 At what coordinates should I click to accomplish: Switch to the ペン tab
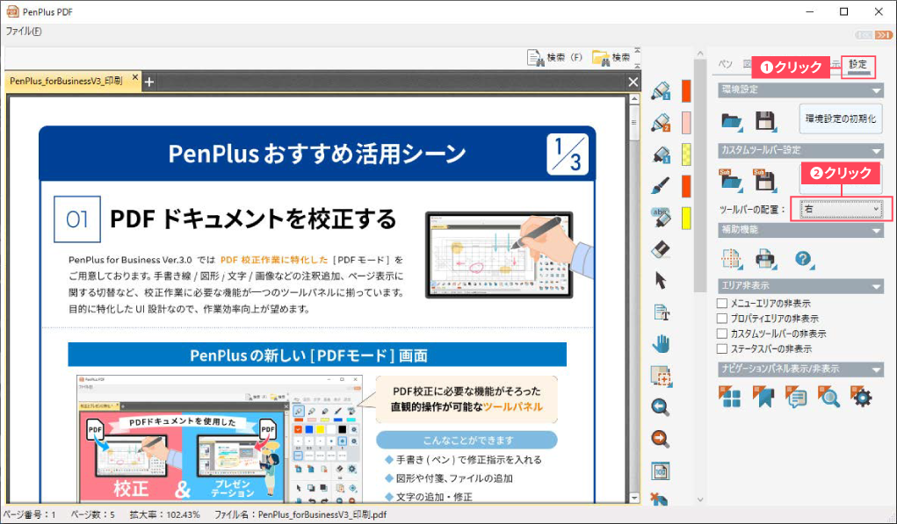coord(726,65)
